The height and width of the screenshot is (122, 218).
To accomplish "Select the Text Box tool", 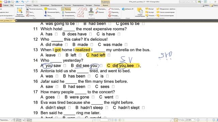I will tap(30, 12).
